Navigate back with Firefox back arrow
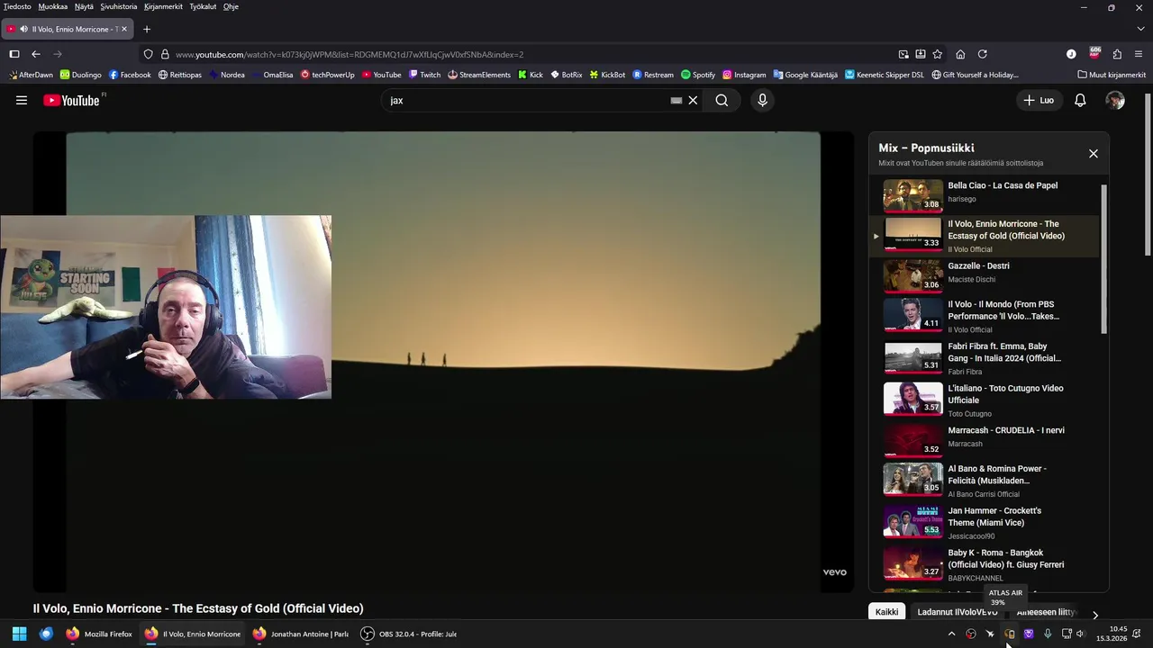The image size is (1153, 648). point(36,54)
